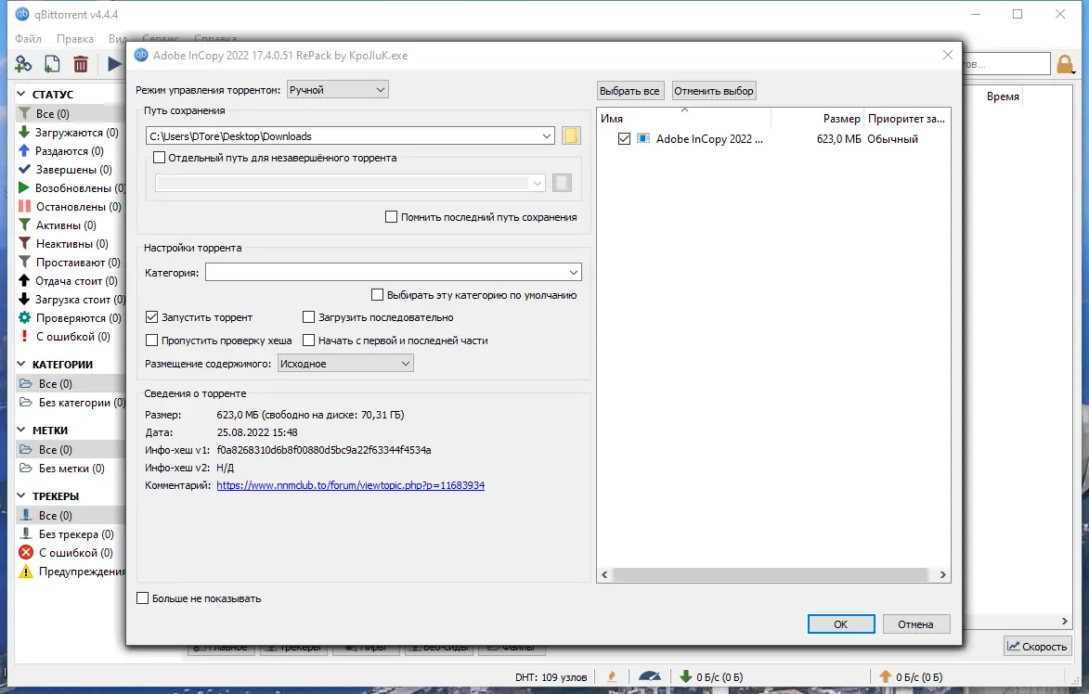Image resolution: width=1089 pixels, height=694 pixels.
Task: Click the green download speed arrow icon
Action: click(x=685, y=676)
